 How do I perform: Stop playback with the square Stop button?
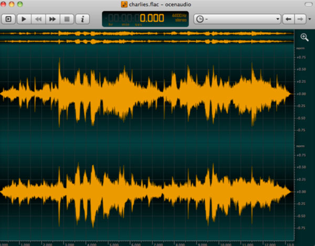click(67, 19)
